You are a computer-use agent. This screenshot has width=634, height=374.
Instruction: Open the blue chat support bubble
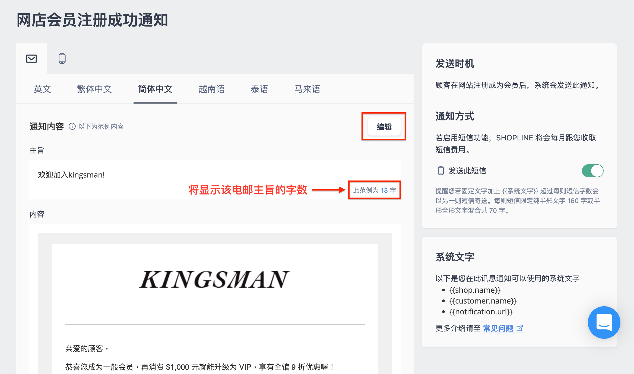tap(604, 323)
